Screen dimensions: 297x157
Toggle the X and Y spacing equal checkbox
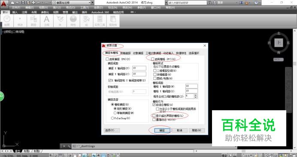coord(110,80)
